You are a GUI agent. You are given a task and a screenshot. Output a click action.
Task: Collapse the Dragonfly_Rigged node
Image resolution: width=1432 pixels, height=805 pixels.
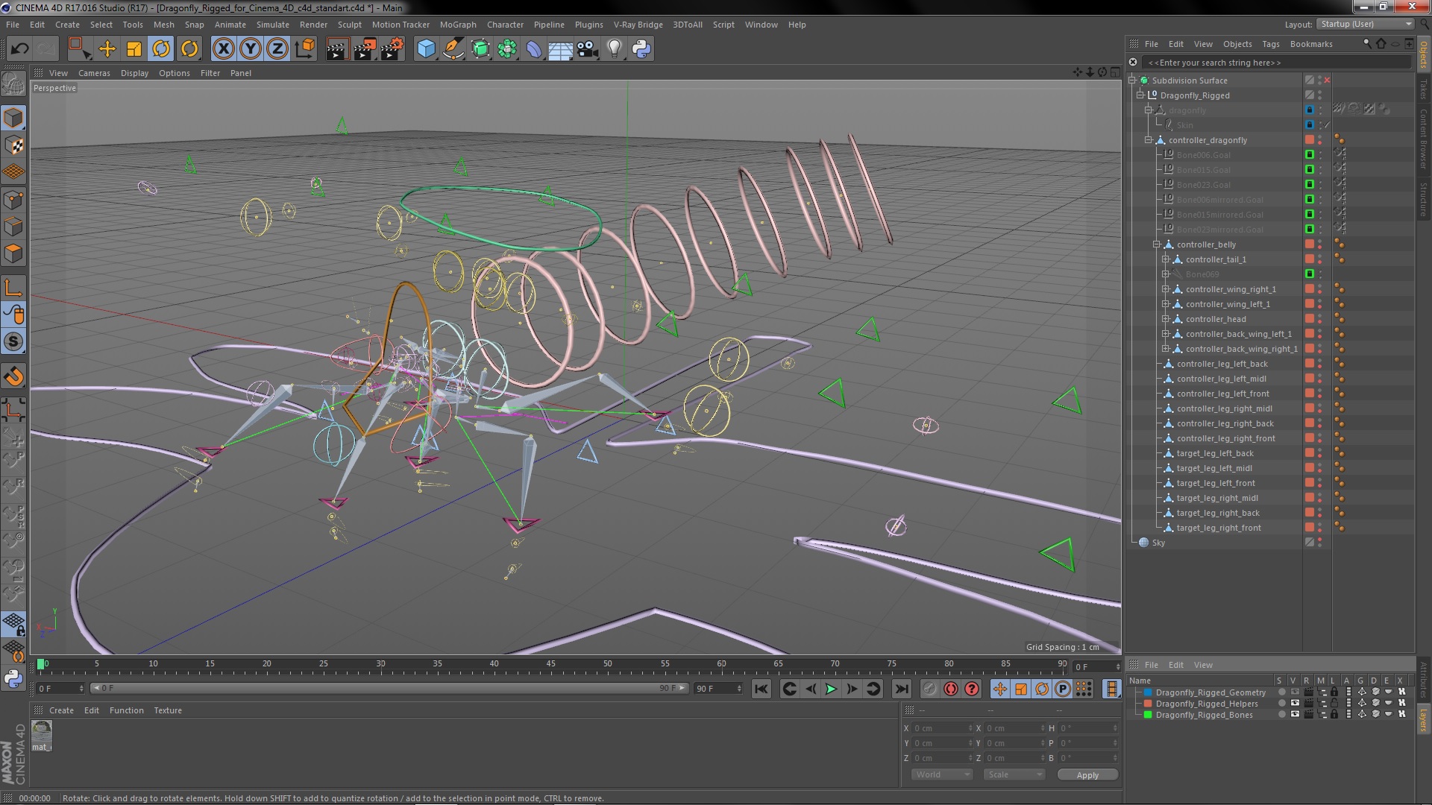point(1140,95)
